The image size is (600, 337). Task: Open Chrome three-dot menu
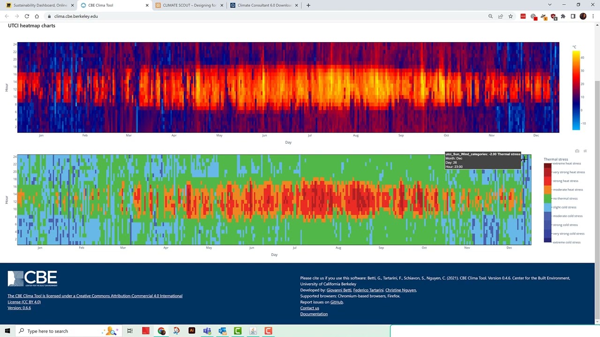[x=593, y=16]
